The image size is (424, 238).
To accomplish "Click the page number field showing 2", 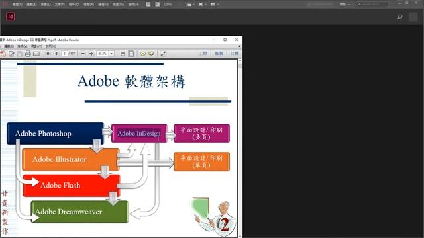I will 65,54.
